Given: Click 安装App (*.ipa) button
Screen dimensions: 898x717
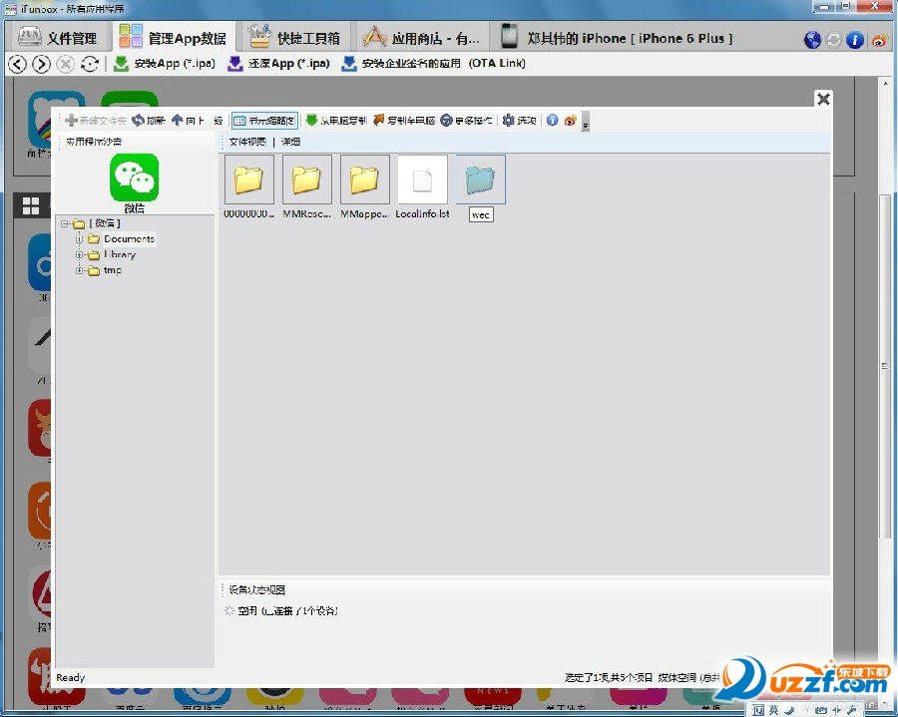Looking at the screenshot, I should [165, 63].
